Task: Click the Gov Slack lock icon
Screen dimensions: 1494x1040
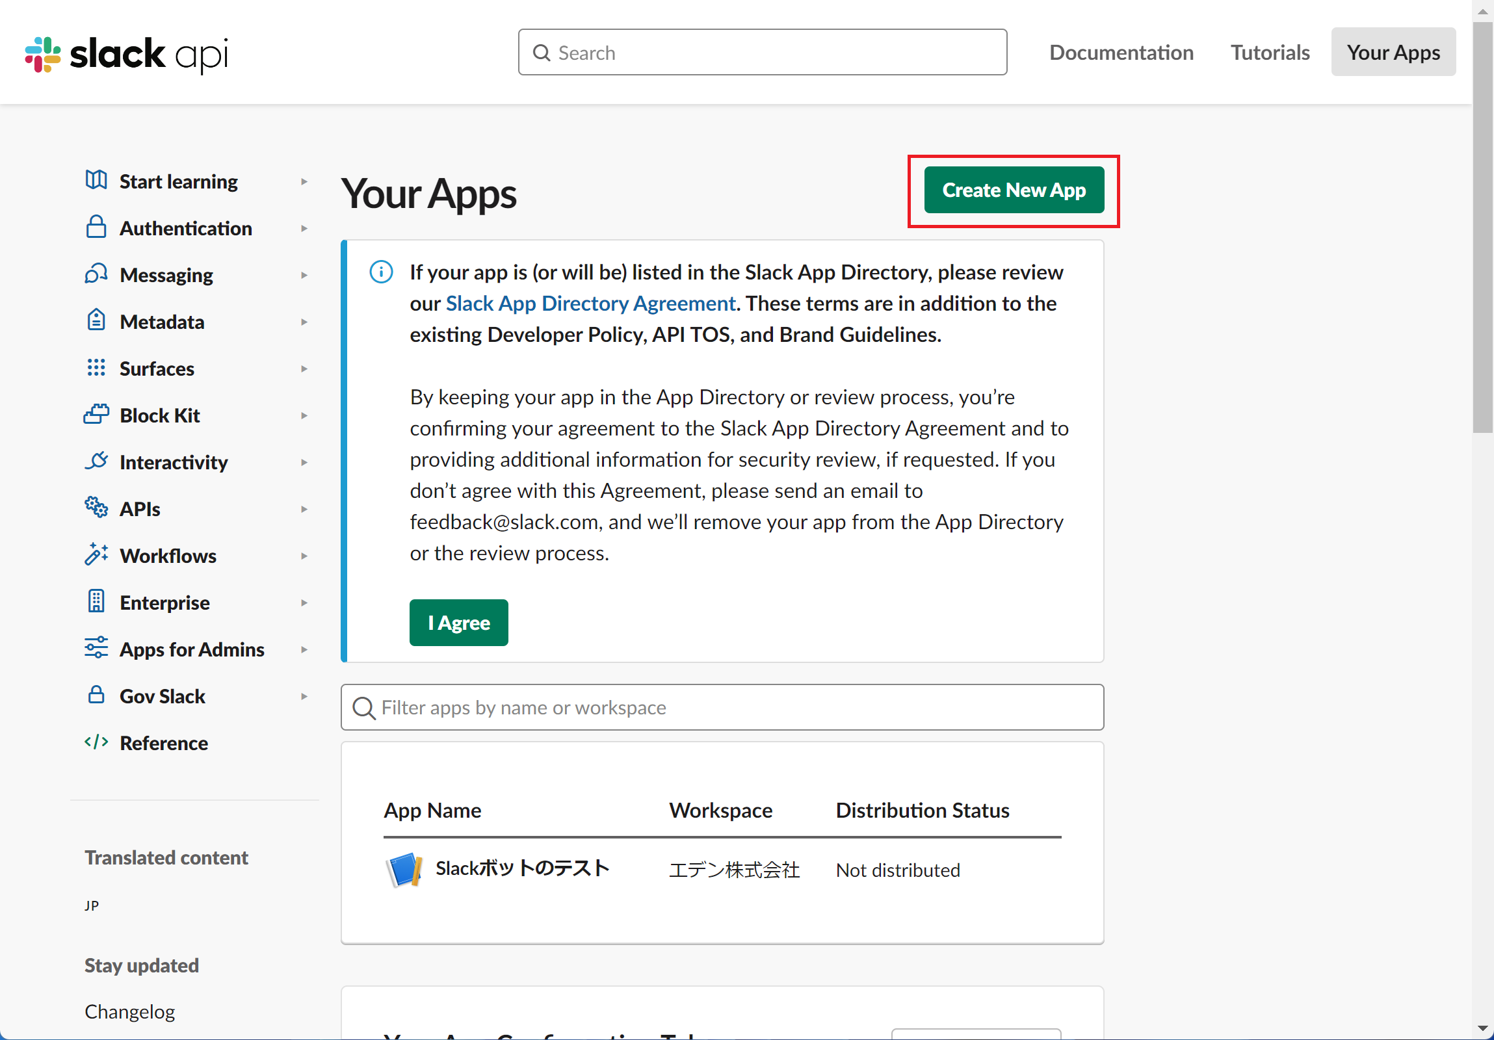Action: tap(96, 695)
